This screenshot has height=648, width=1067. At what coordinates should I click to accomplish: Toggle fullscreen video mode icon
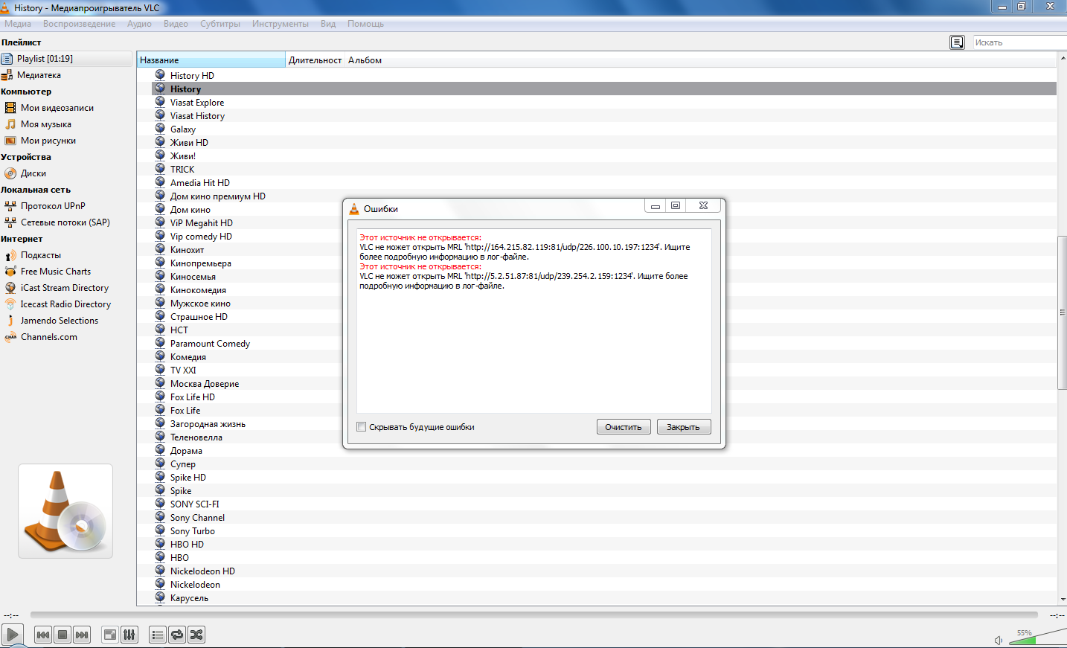pyautogui.click(x=110, y=635)
